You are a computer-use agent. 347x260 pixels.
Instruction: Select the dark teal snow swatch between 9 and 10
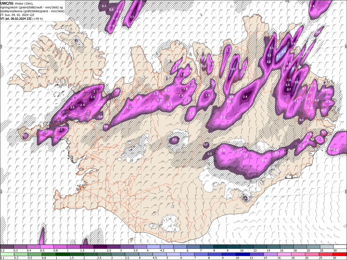coord(233,247)
